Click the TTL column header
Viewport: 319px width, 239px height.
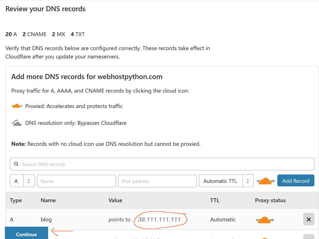[215, 200]
